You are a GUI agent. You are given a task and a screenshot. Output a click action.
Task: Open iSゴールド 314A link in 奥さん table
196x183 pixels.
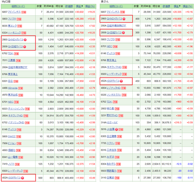[x=112, y=123]
